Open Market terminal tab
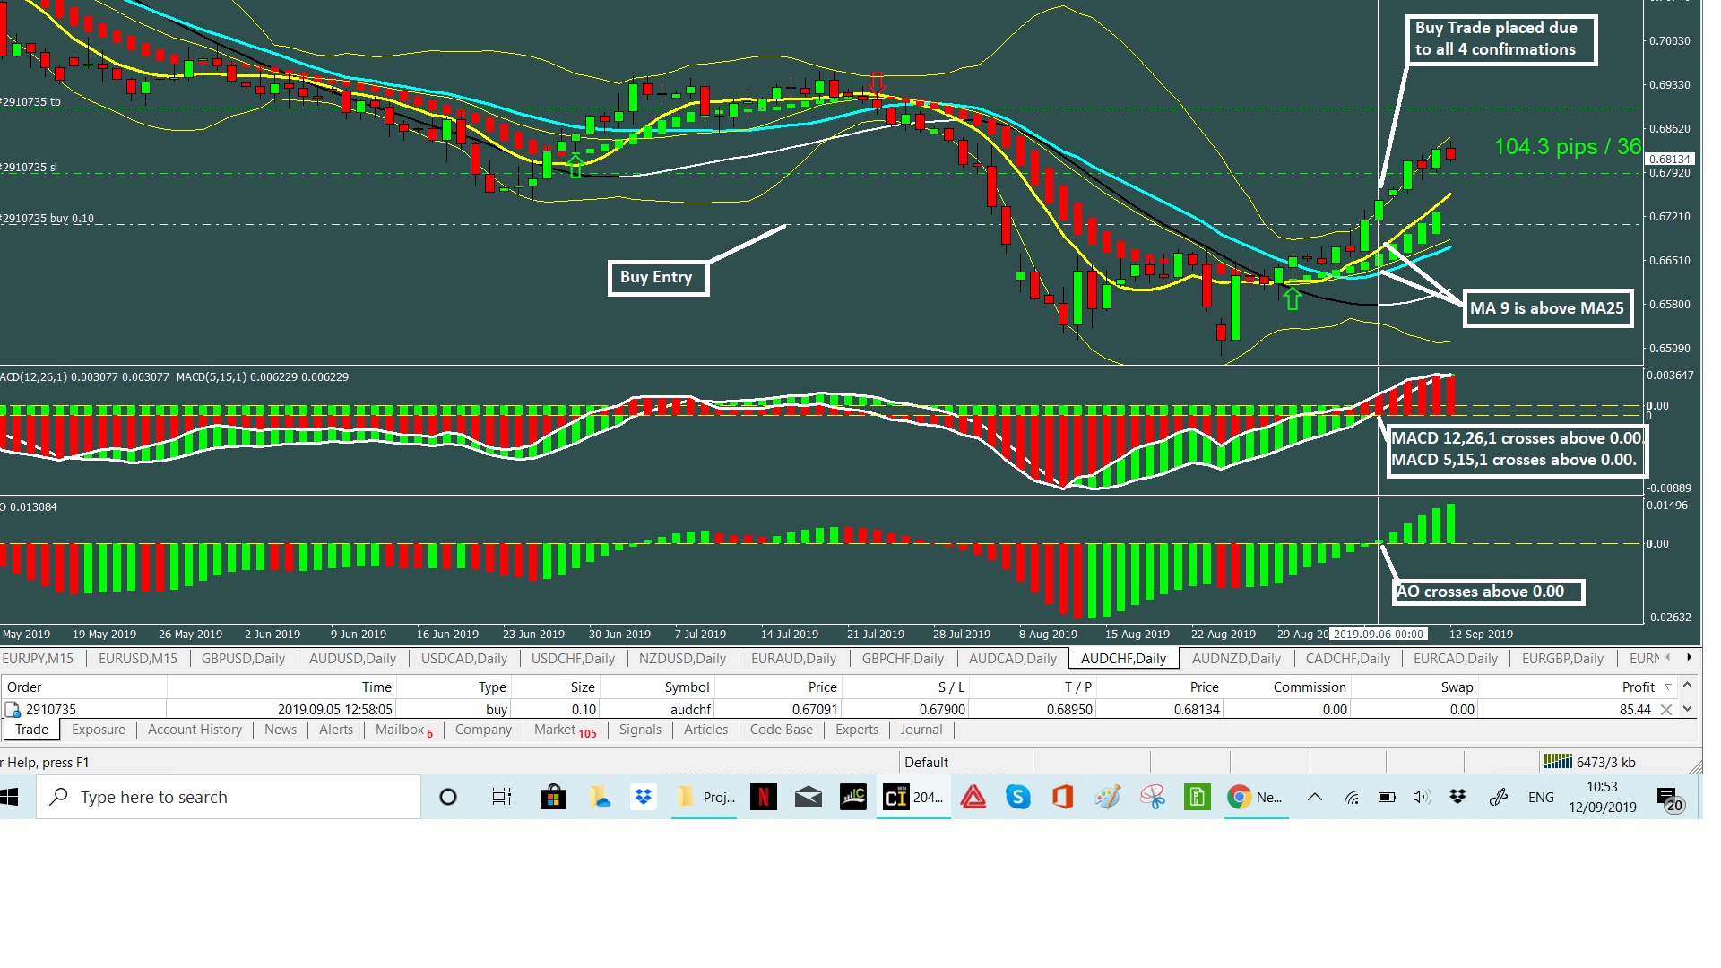 (565, 730)
